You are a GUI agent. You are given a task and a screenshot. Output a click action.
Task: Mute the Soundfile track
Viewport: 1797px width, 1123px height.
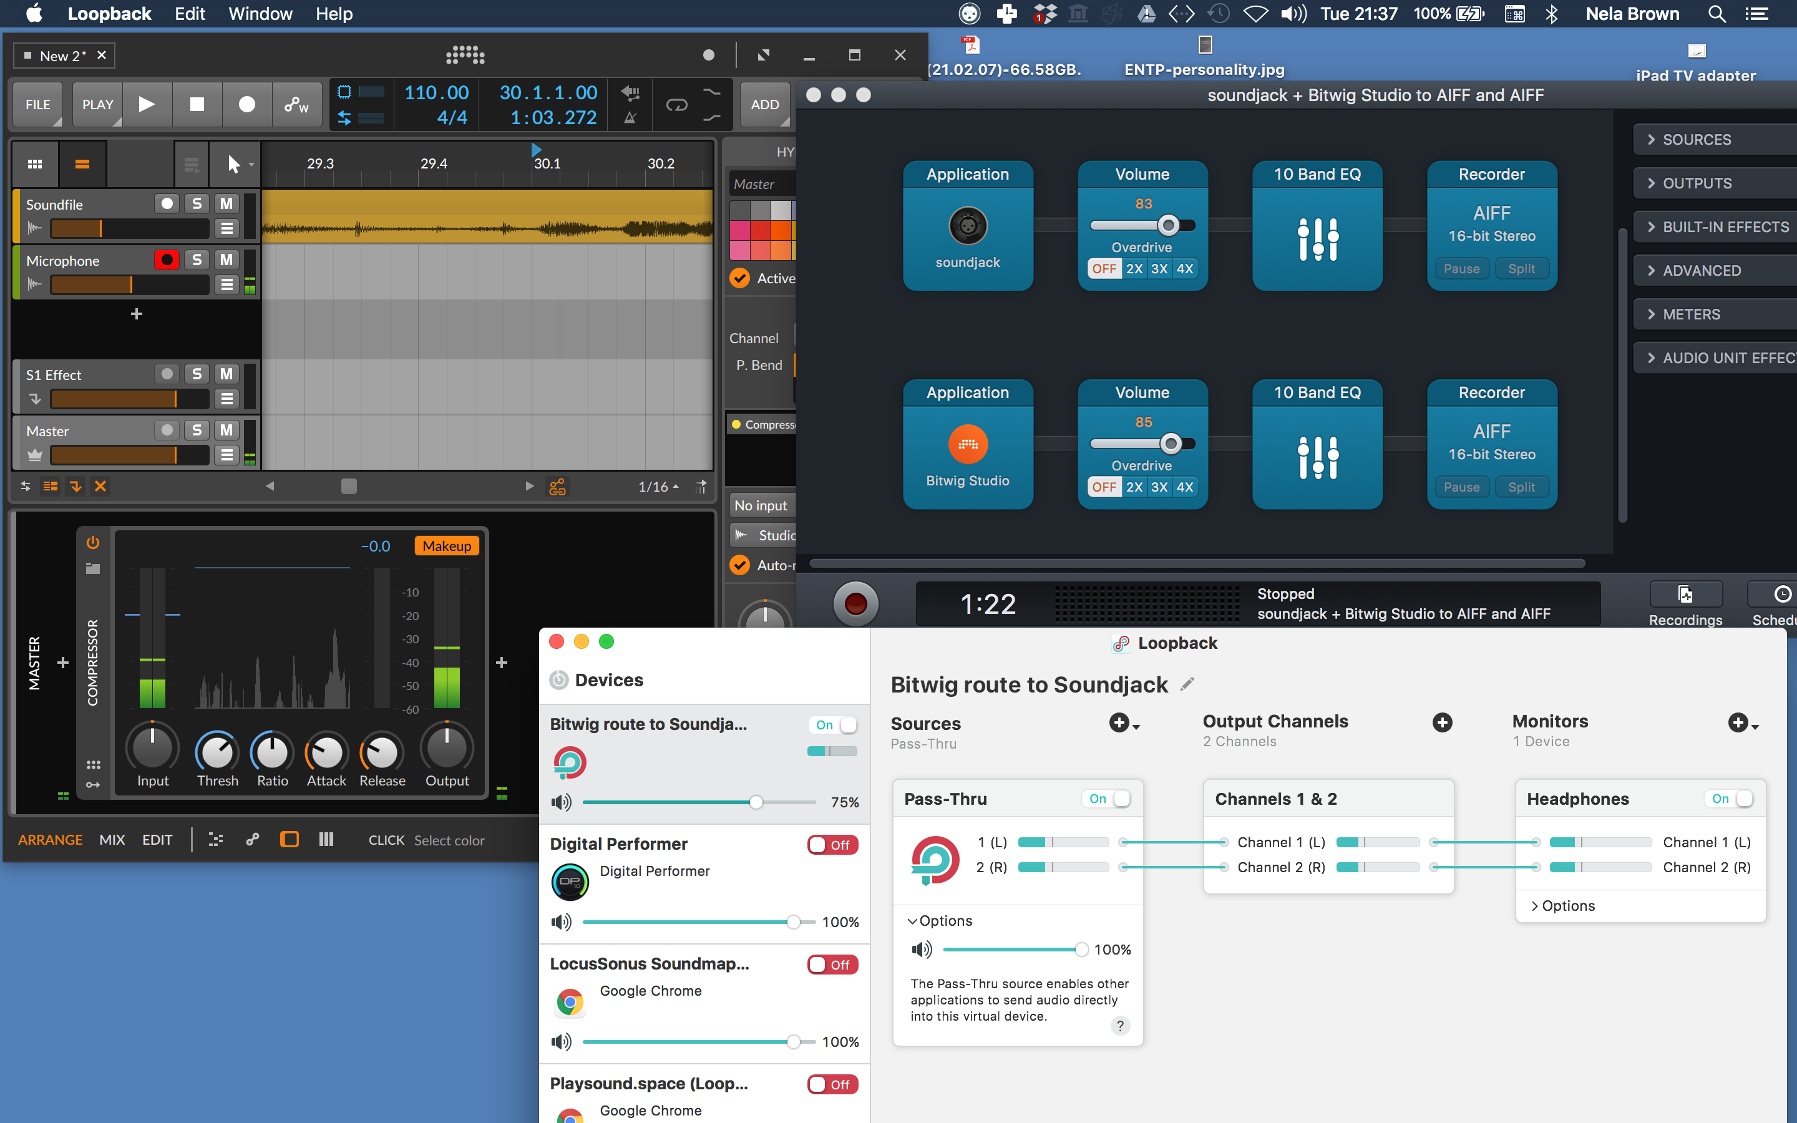click(x=226, y=203)
